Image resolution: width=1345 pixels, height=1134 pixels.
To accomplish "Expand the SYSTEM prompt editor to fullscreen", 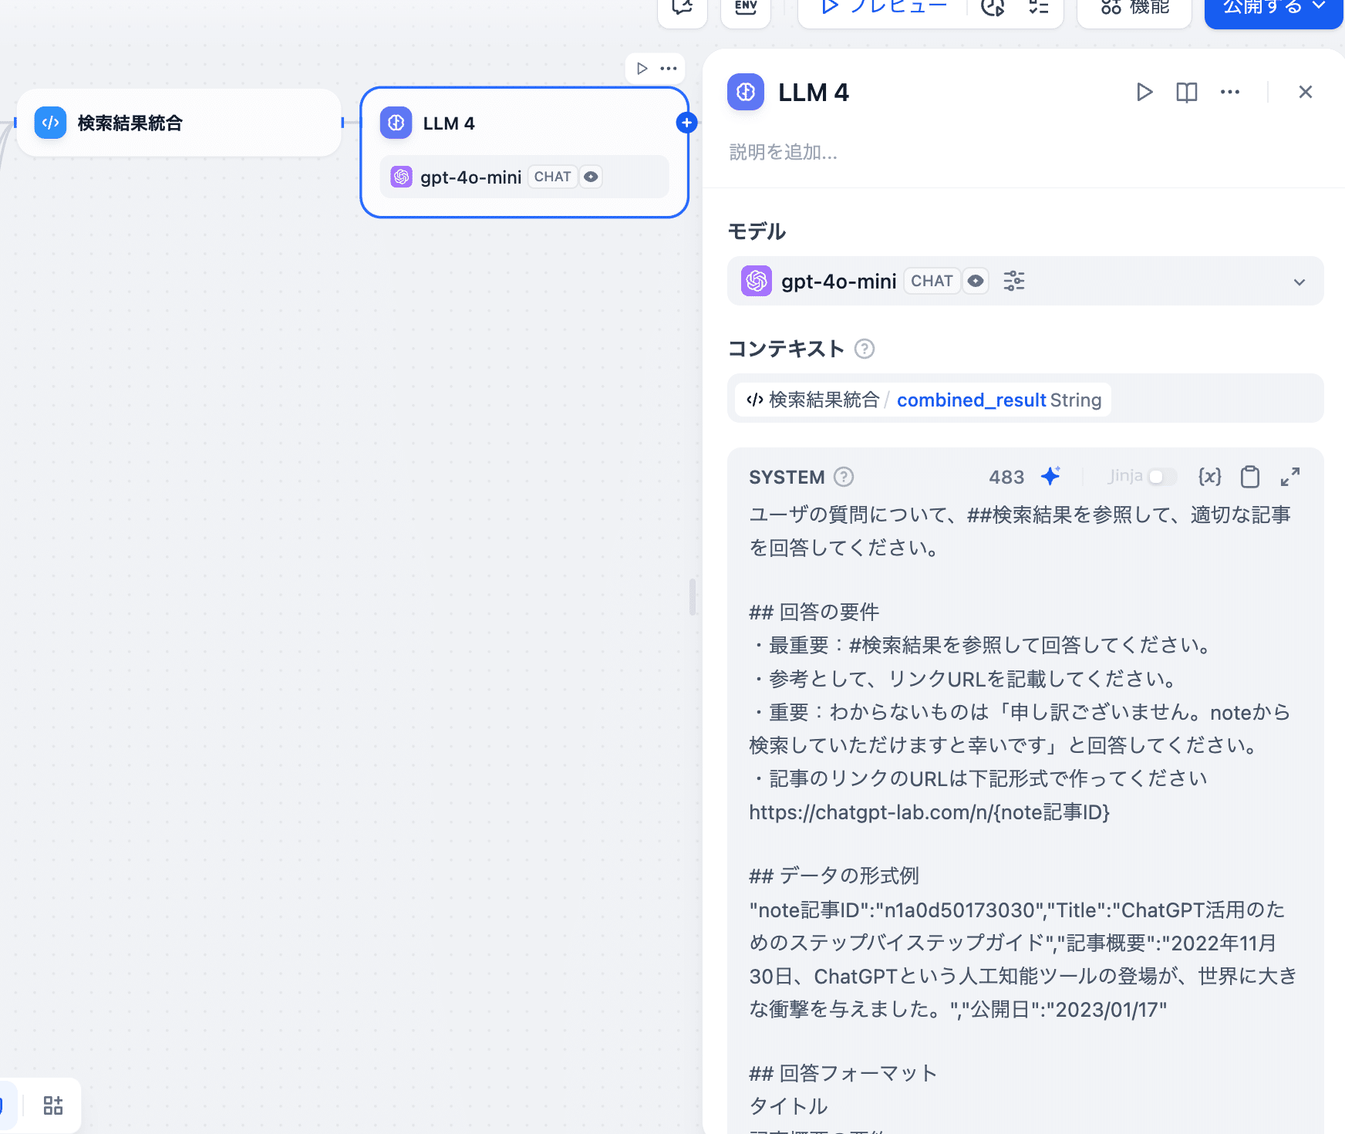I will tap(1290, 477).
